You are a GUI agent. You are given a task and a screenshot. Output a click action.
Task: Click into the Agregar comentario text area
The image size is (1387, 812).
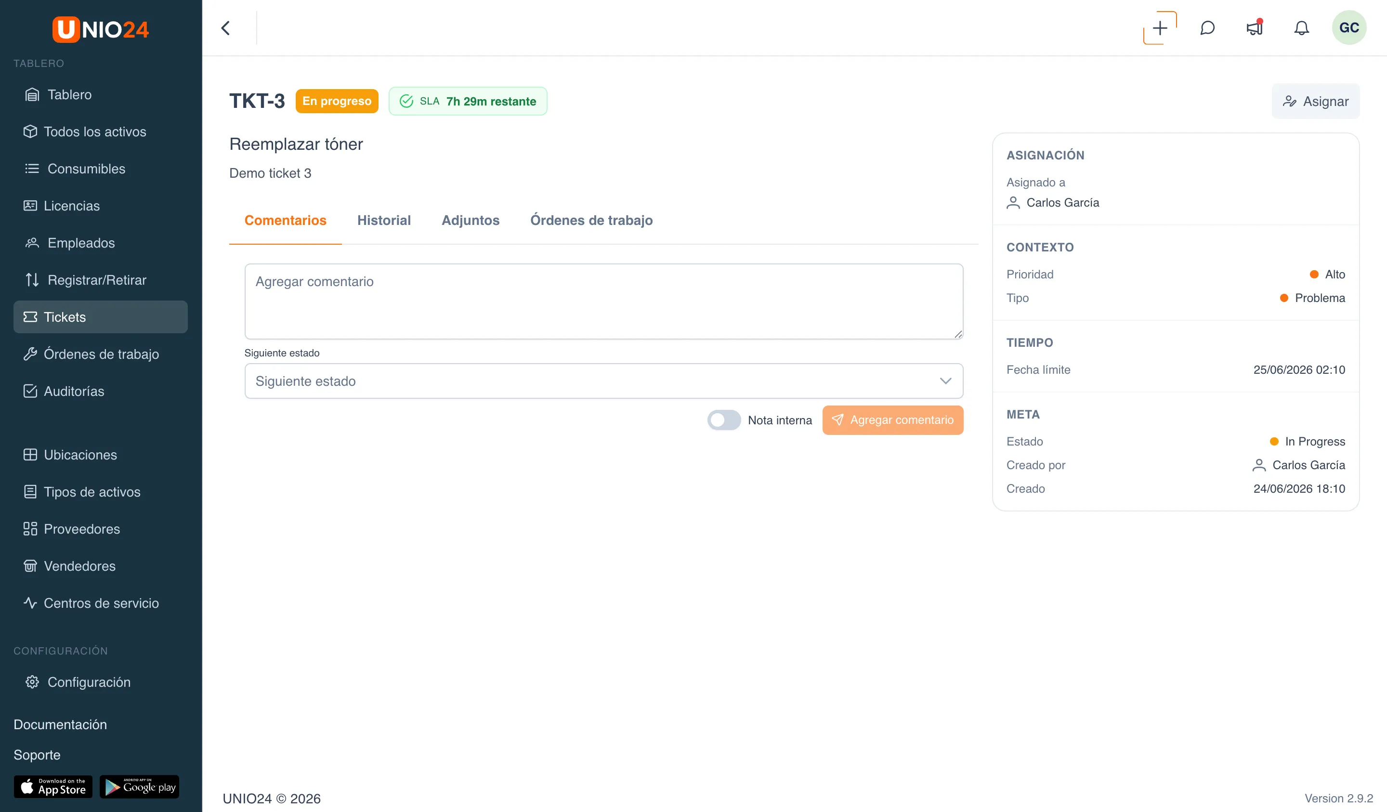604,301
